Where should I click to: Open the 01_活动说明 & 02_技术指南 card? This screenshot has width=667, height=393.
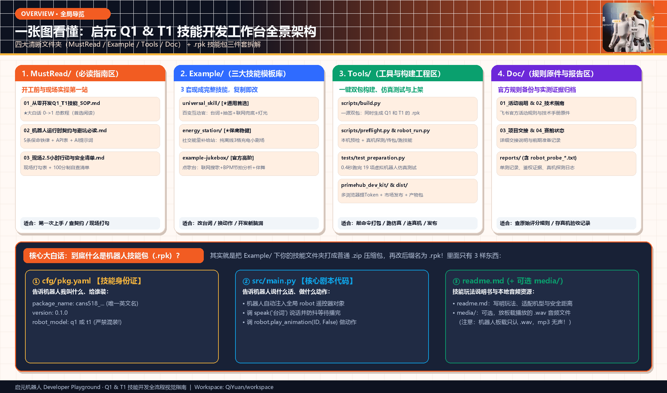point(566,109)
